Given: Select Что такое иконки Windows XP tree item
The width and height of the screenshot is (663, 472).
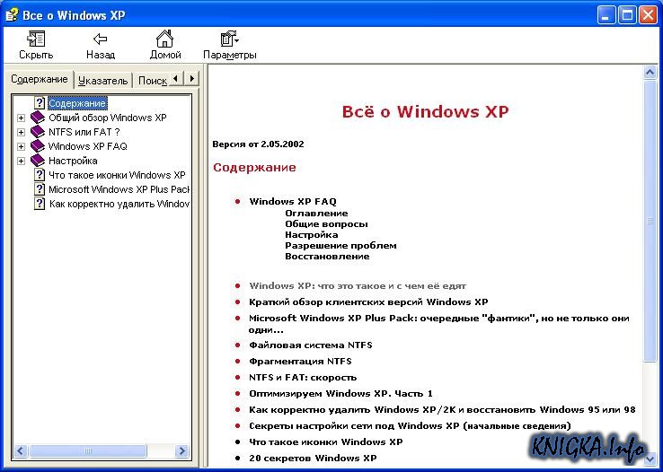Looking at the screenshot, I should point(117,175).
